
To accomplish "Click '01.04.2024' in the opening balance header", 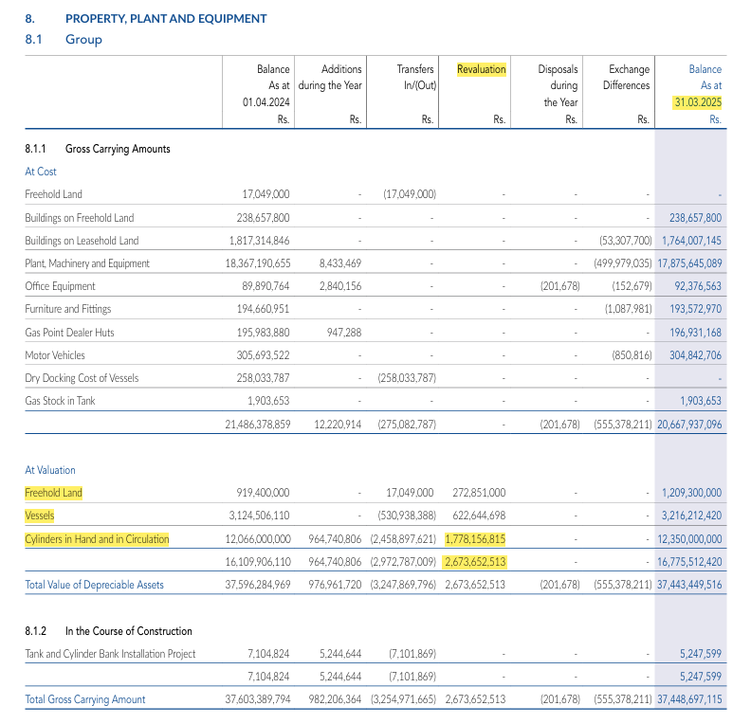I will pyautogui.click(x=266, y=102).
